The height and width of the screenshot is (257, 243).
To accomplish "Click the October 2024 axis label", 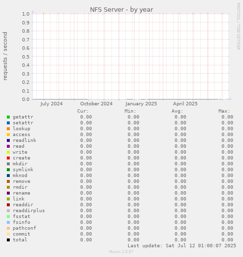I will click(x=96, y=104).
